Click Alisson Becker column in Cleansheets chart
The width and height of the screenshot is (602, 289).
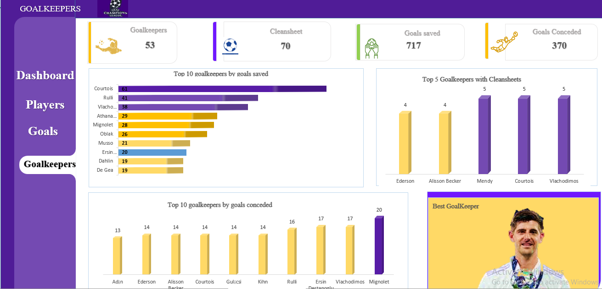click(444, 142)
